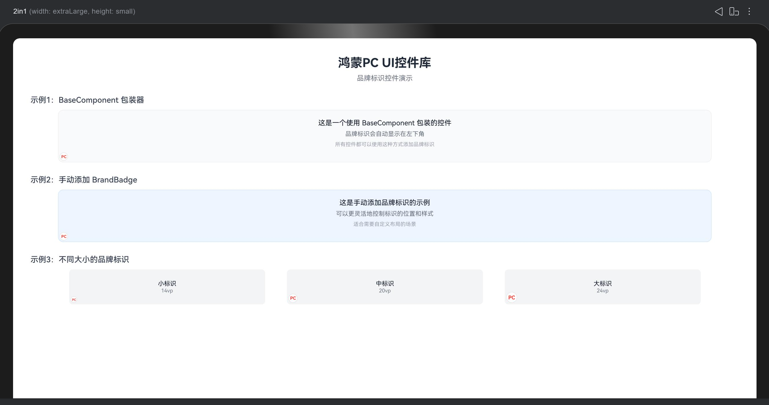Image resolution: width=769 pixels, height=405 pixels.
Task: Click the large PC badge under 大标识 card
Action: [x=512, y=297]
